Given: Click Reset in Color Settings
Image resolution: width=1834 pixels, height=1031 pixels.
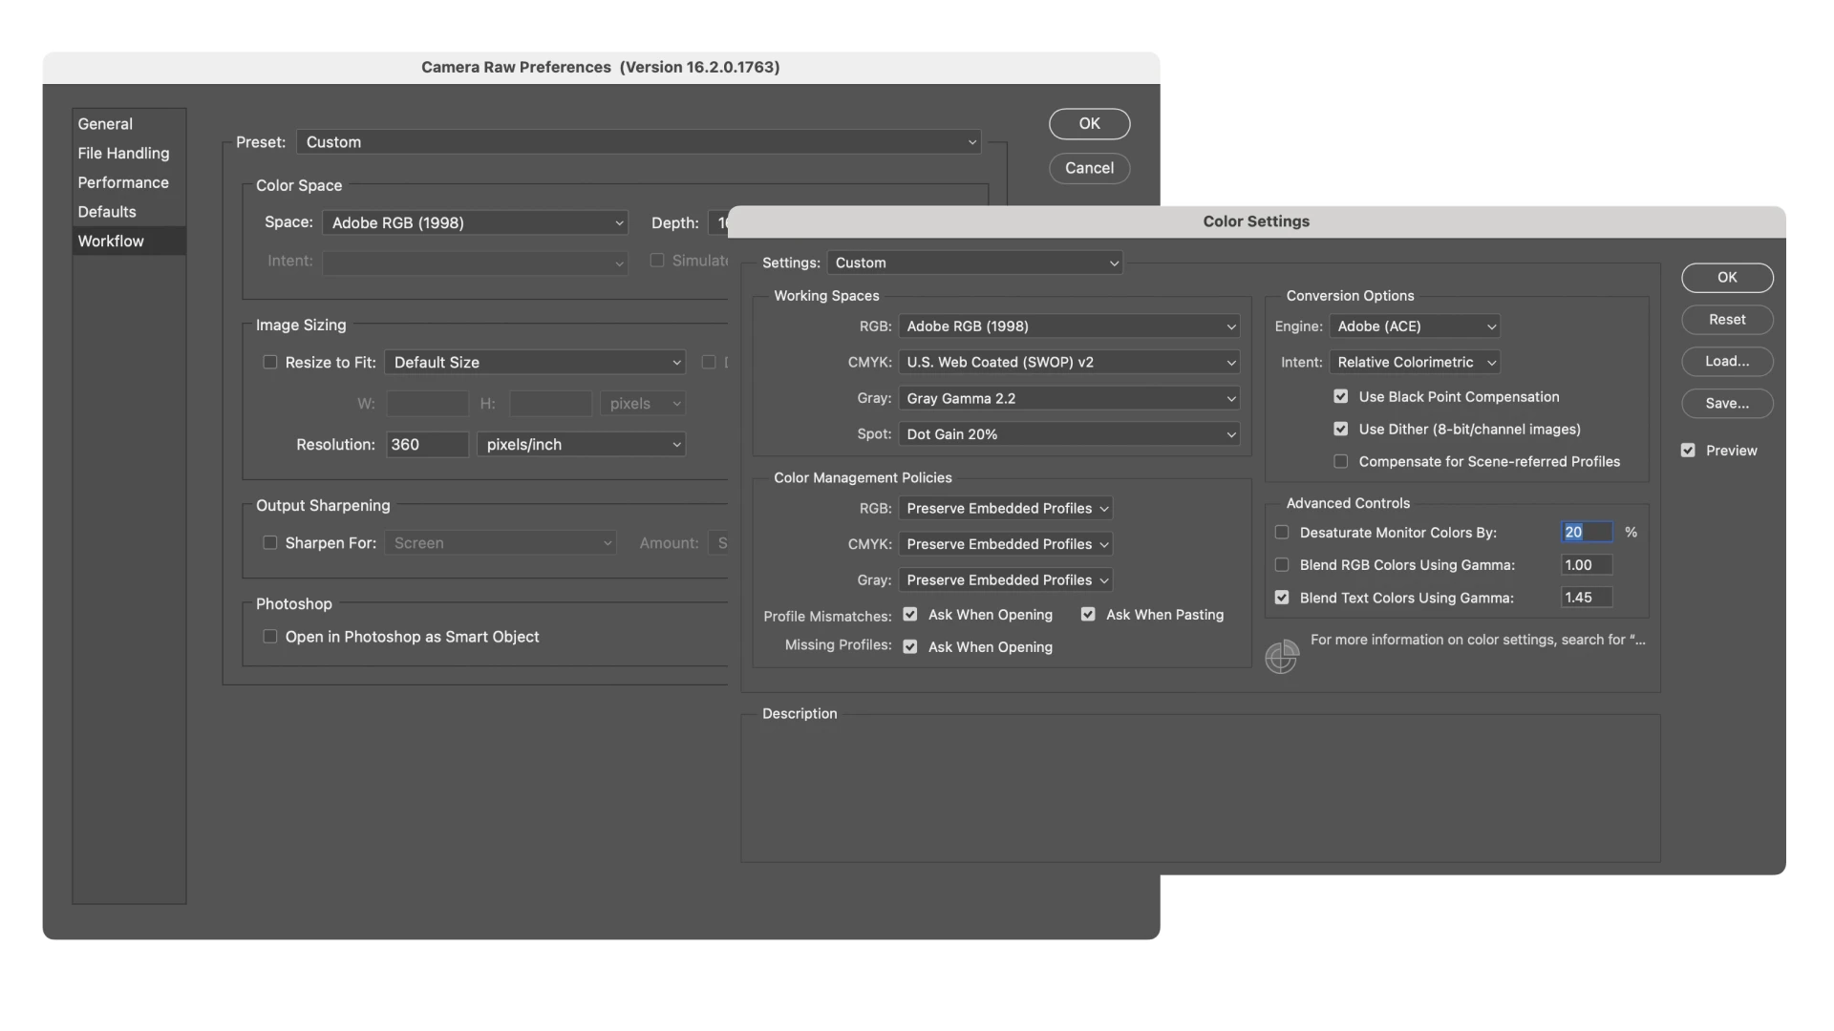Looking at the screenshot, I should 1727,320.
